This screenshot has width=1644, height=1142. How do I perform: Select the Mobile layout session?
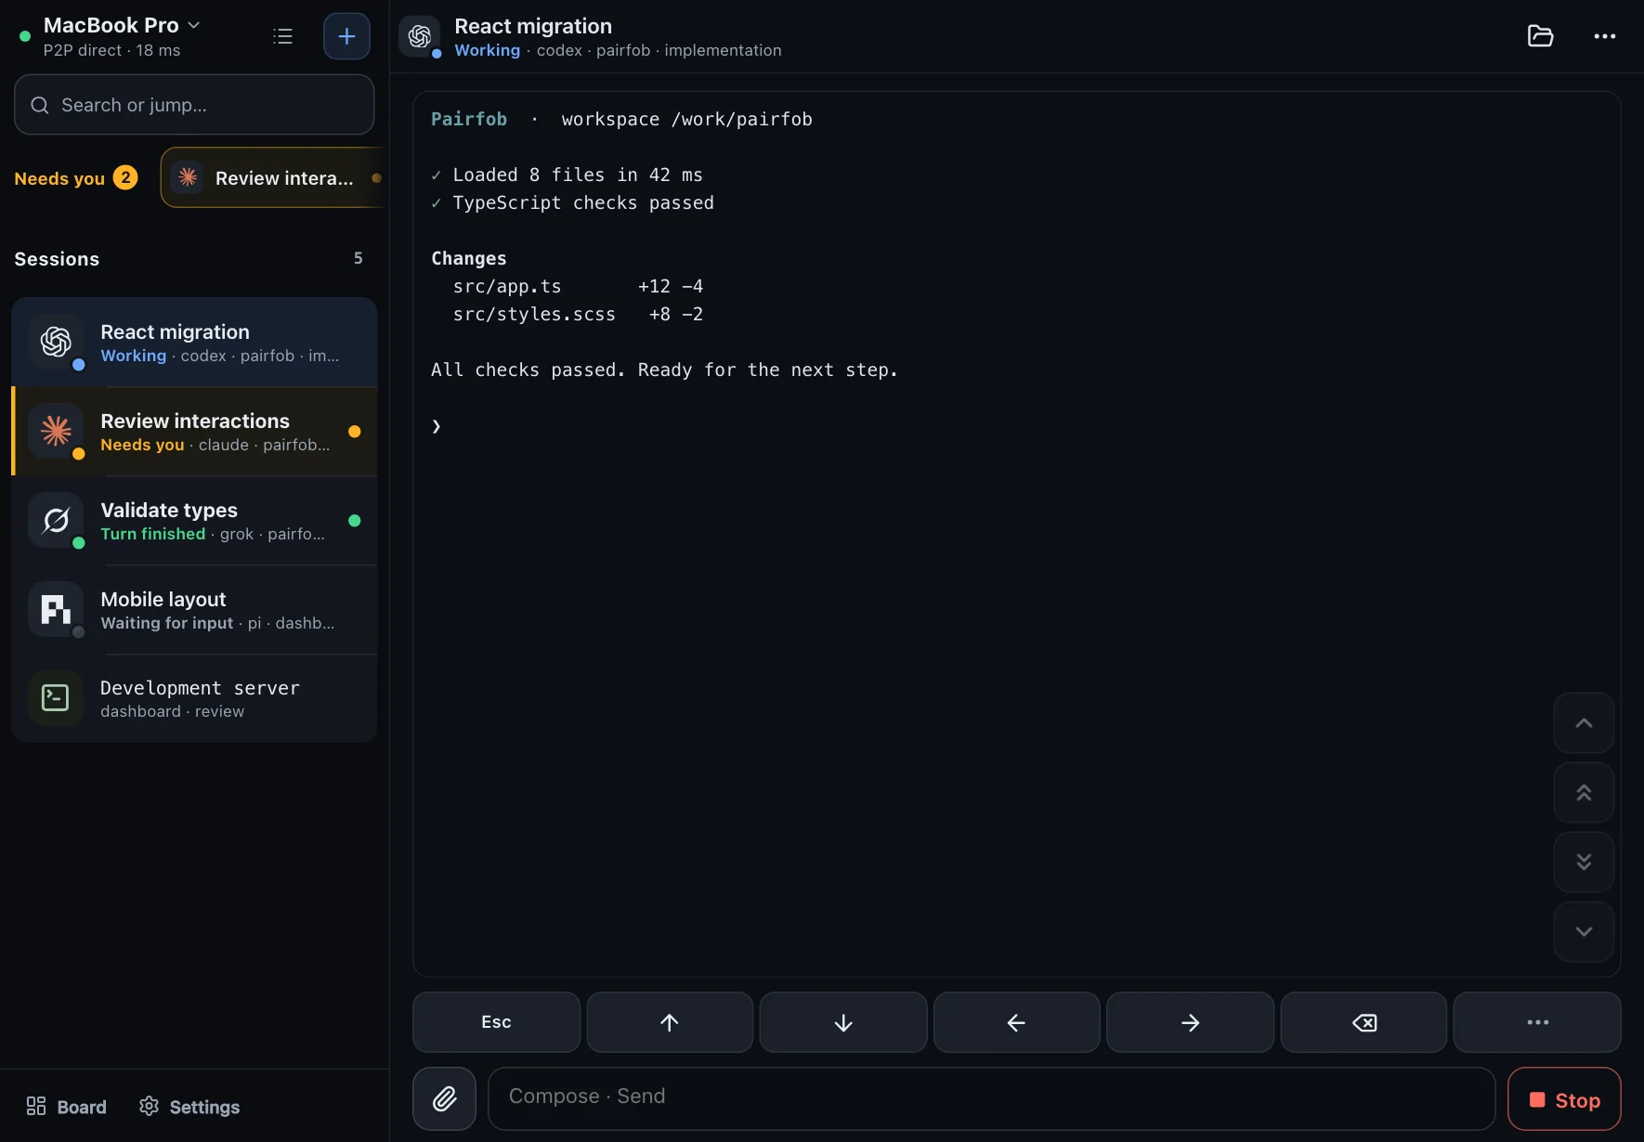[x=194, y=610]
